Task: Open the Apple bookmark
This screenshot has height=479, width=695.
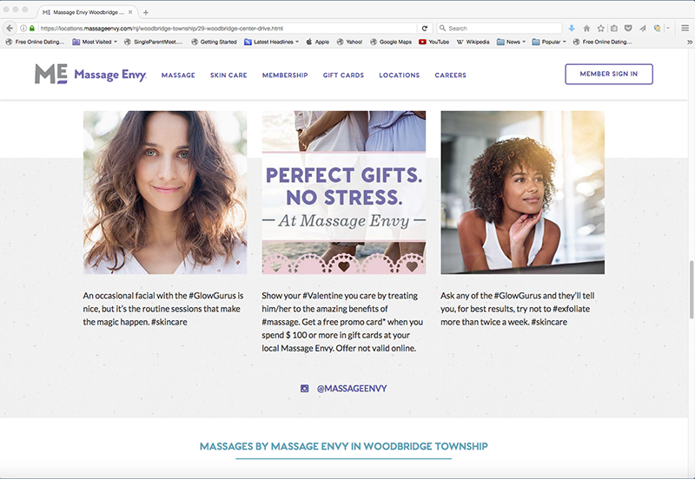Action: pos(318,42)
